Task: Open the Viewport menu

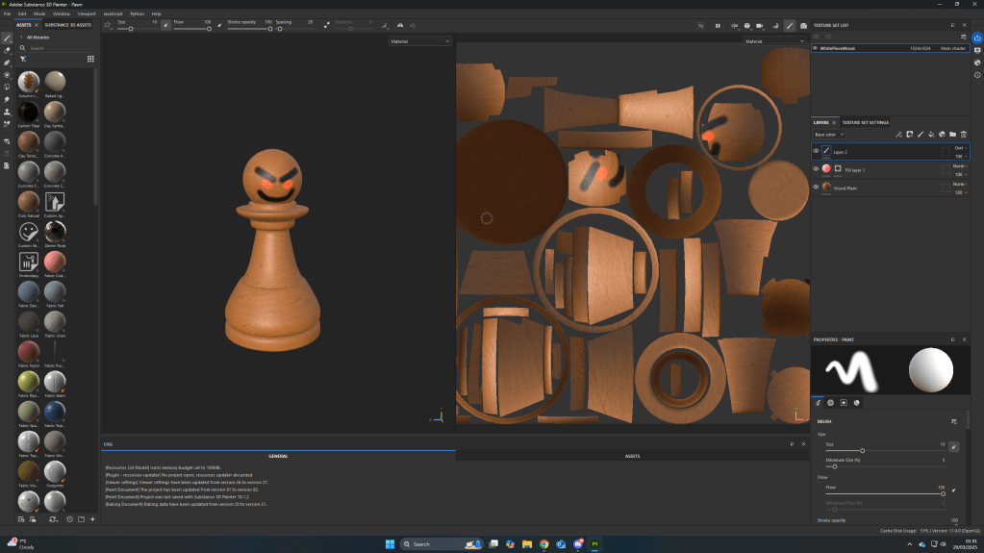Action: pyautogui.click(x=87, y=14)
